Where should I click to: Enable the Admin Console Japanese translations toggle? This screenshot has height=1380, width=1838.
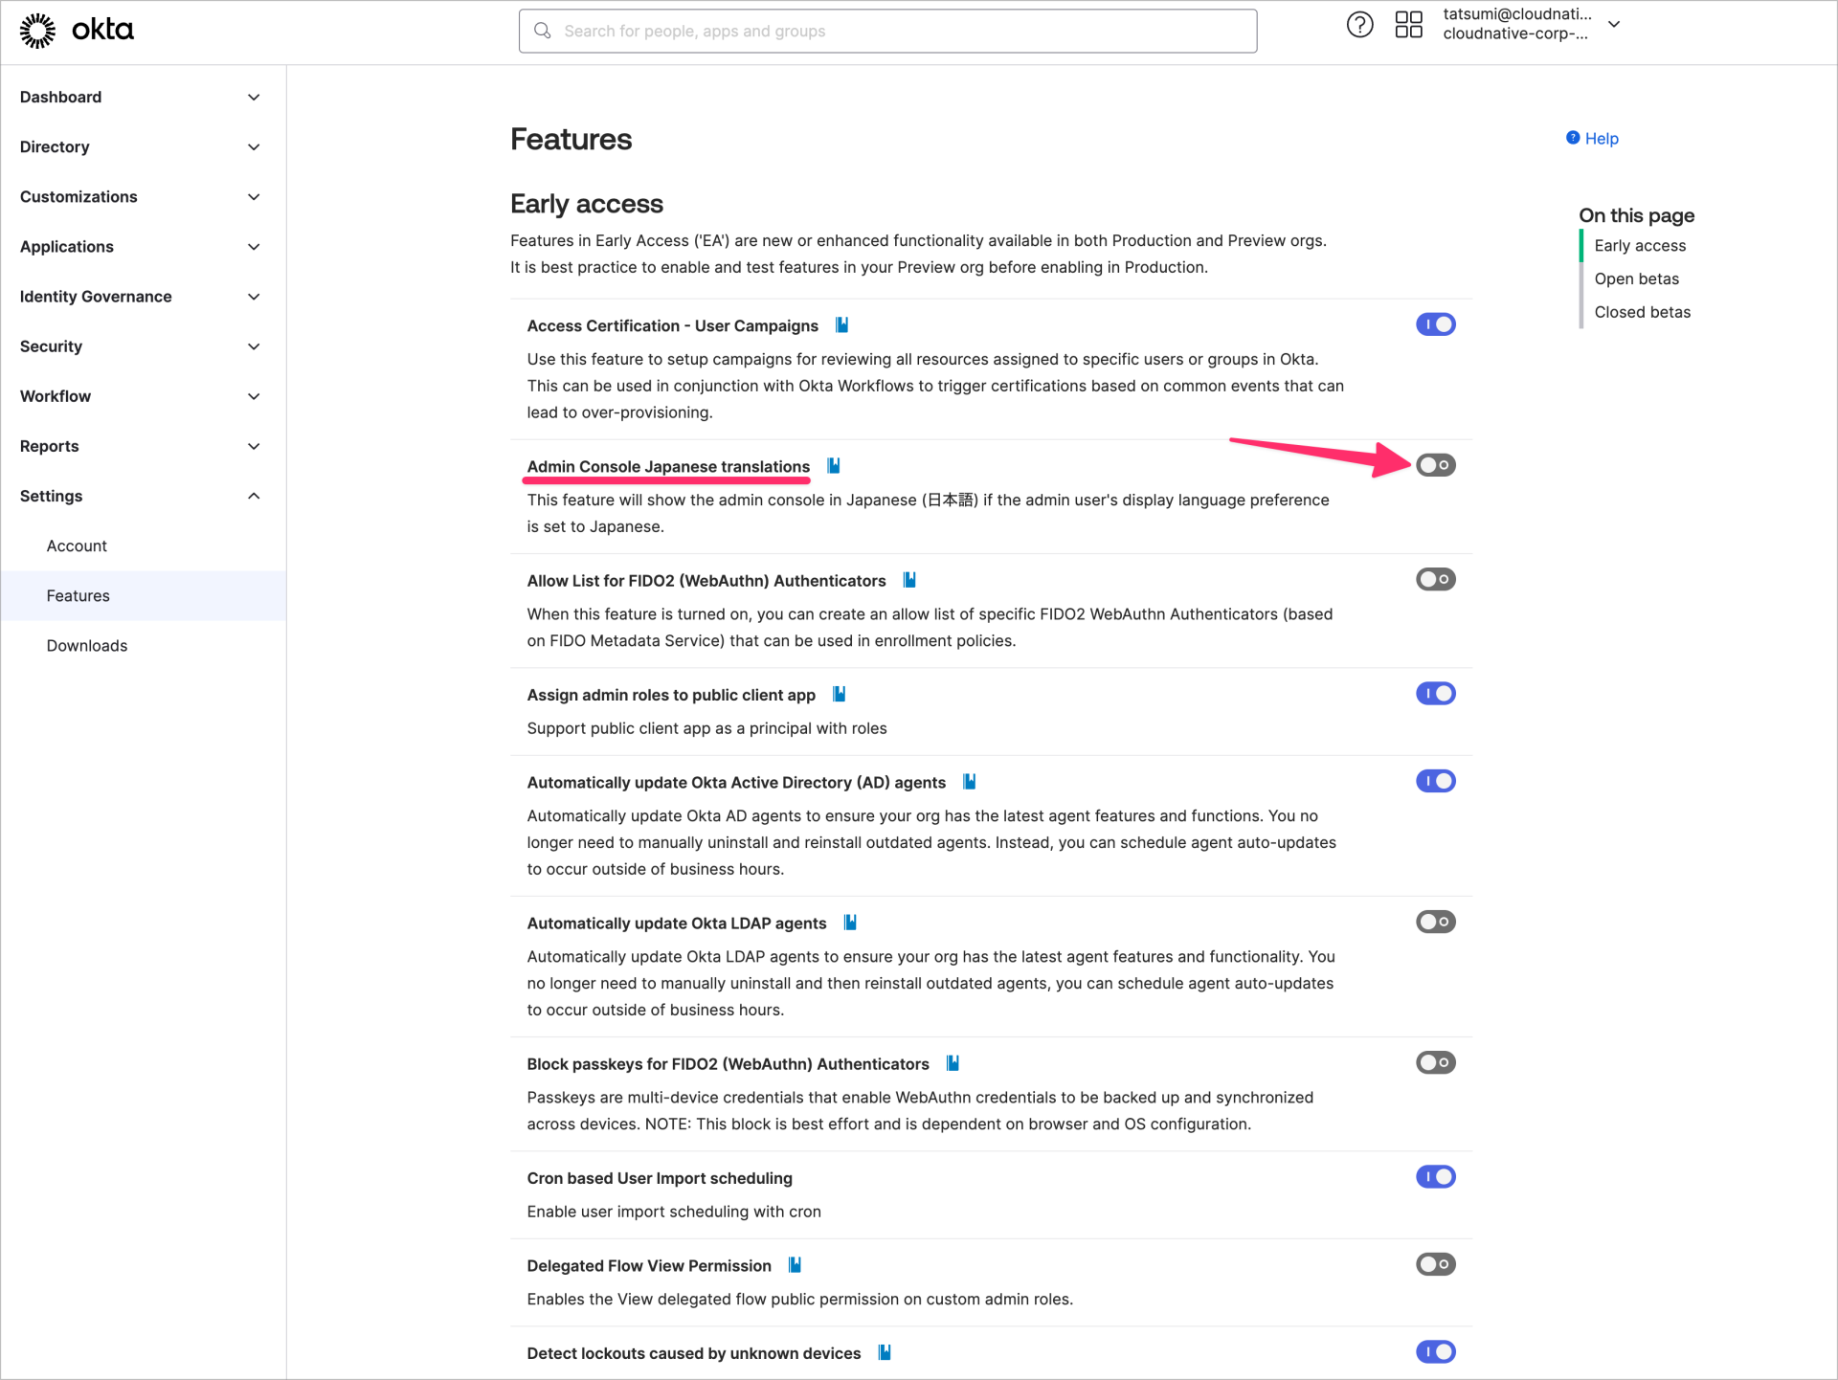click(1435, 465)
